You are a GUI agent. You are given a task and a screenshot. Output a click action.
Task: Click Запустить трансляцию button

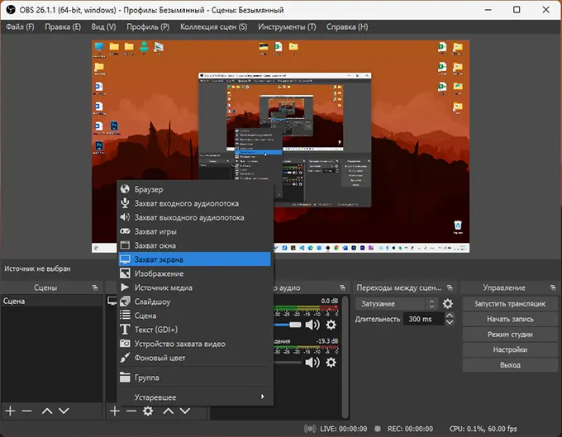[509, 304]
